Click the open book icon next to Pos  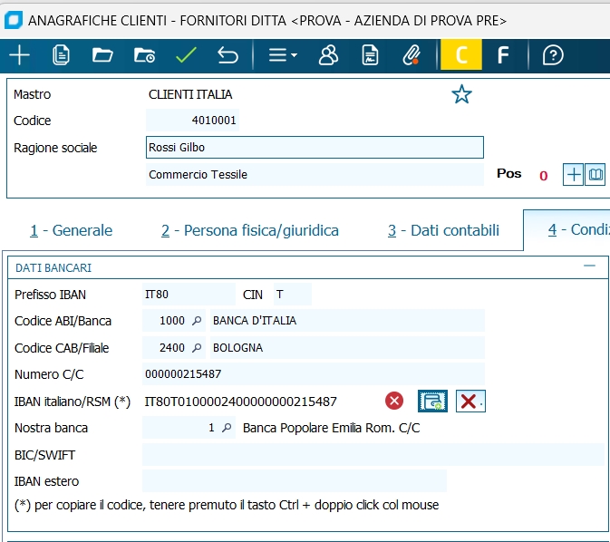click(595, 174)
